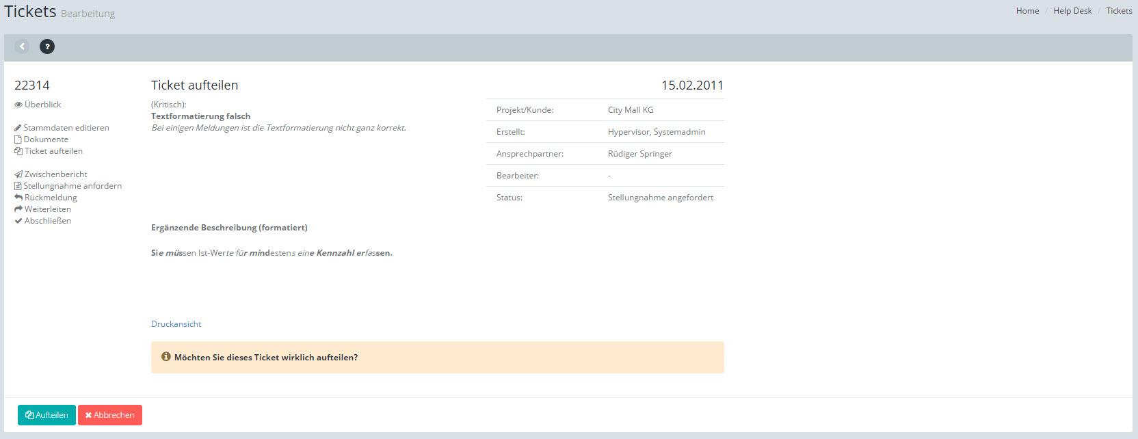This screenshot has width=1138, height=439.
Task: Click the reply arrow icon for Rückmeldung
Action: click(18, 198)
